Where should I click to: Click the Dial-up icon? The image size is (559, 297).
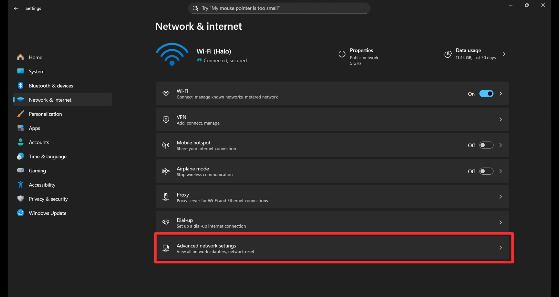click(166, 222)
